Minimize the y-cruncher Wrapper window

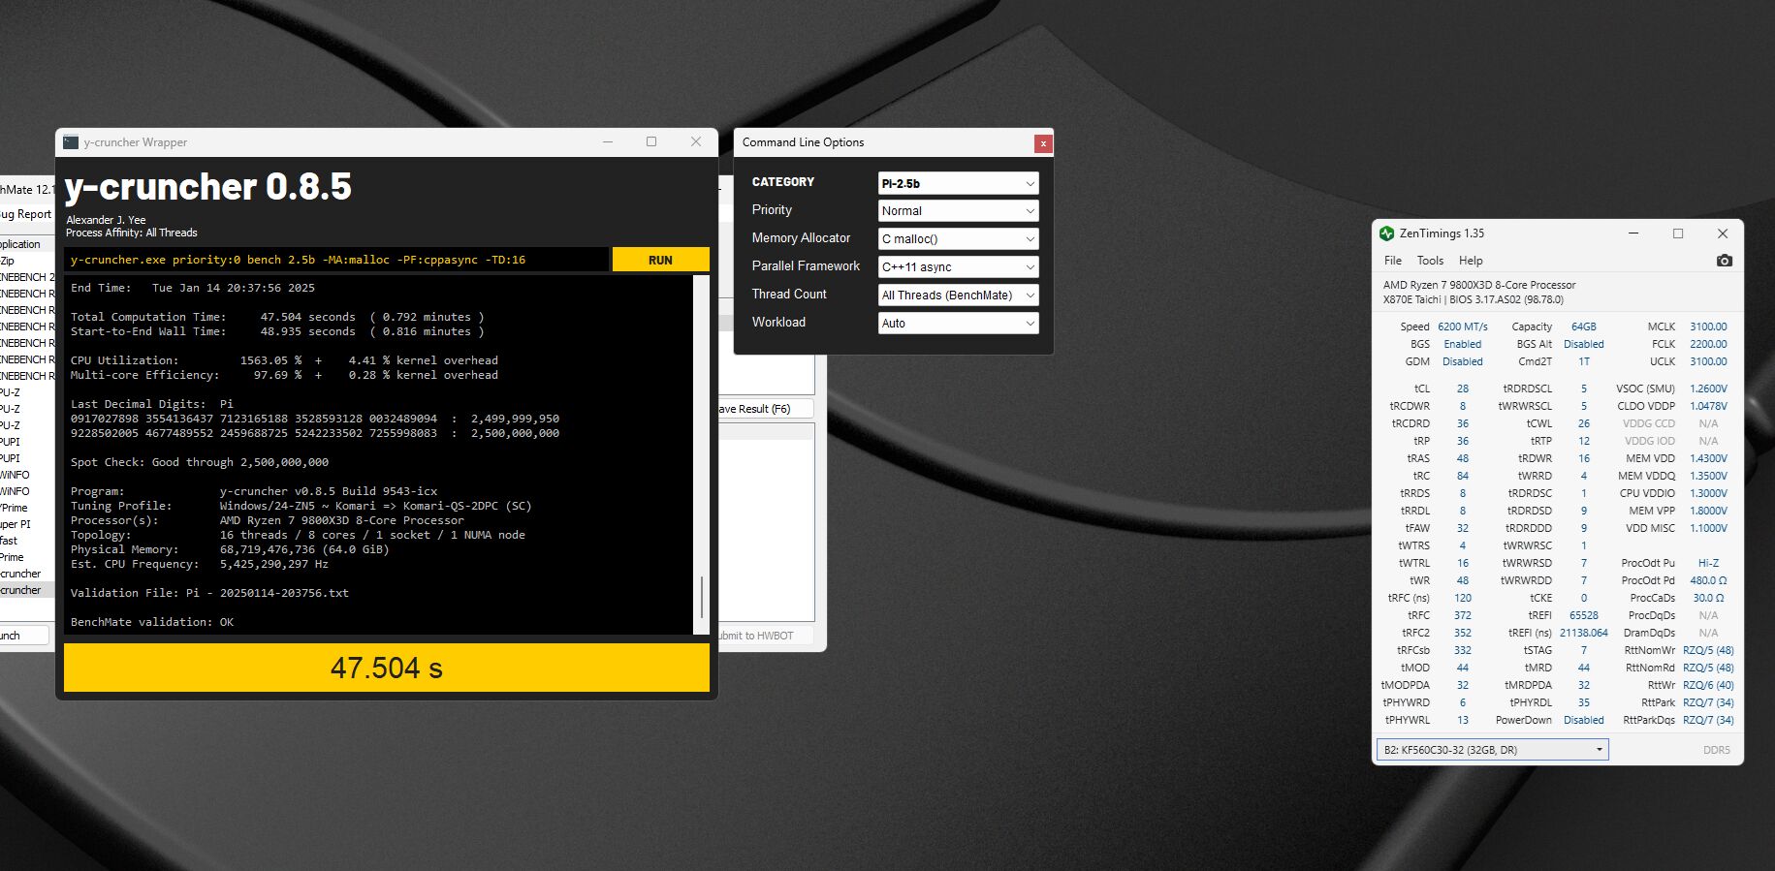608,141
